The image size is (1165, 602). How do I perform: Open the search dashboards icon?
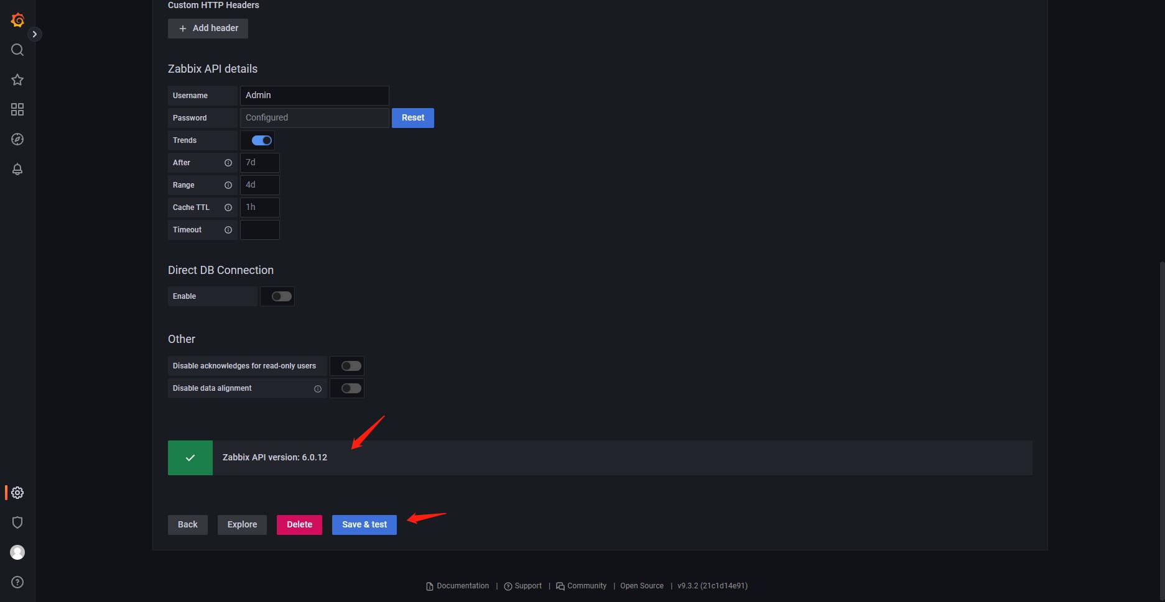tap(17, 50)
